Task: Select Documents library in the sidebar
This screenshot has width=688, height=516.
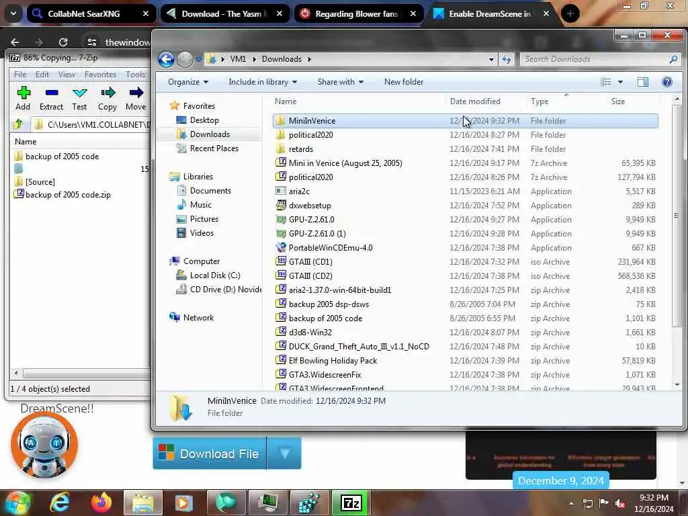Action: point(210,190)
